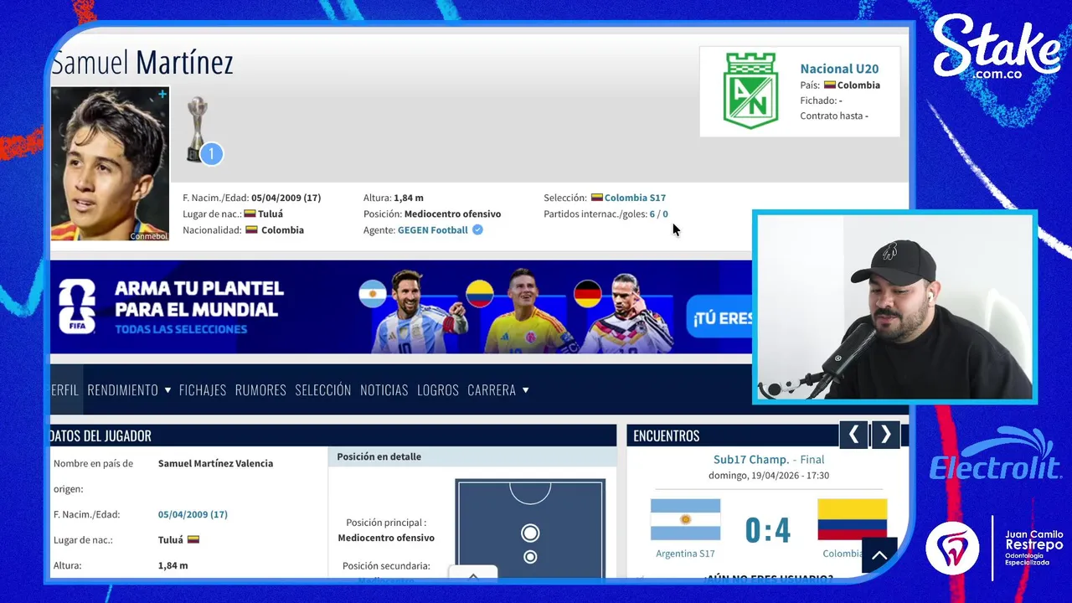Open the Rumores tab

tap(260, 389)
